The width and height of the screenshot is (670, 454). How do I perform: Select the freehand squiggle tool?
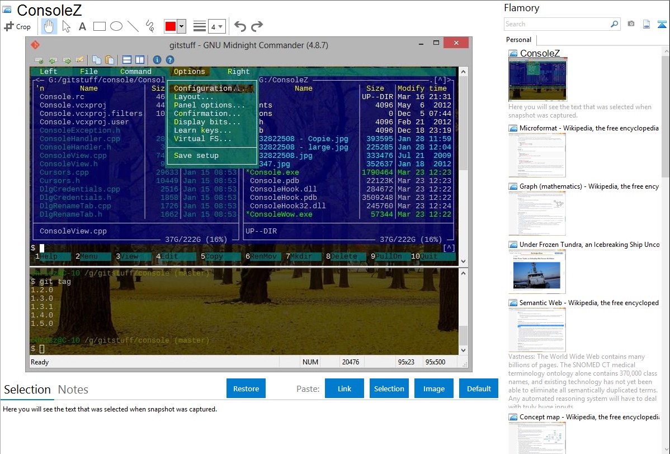point(150,26)
